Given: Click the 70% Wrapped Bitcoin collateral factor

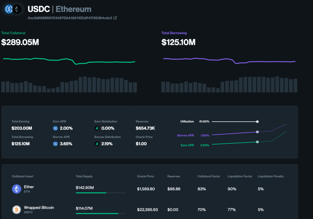Looking at the screenshot, I should tap(202, 210).
